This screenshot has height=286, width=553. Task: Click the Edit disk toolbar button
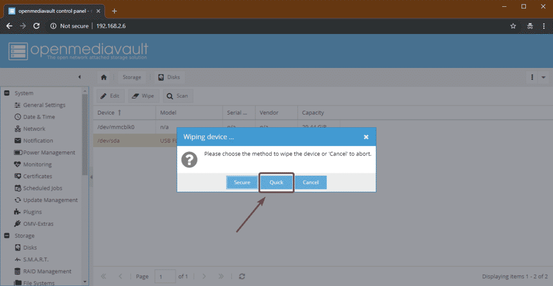111,96
